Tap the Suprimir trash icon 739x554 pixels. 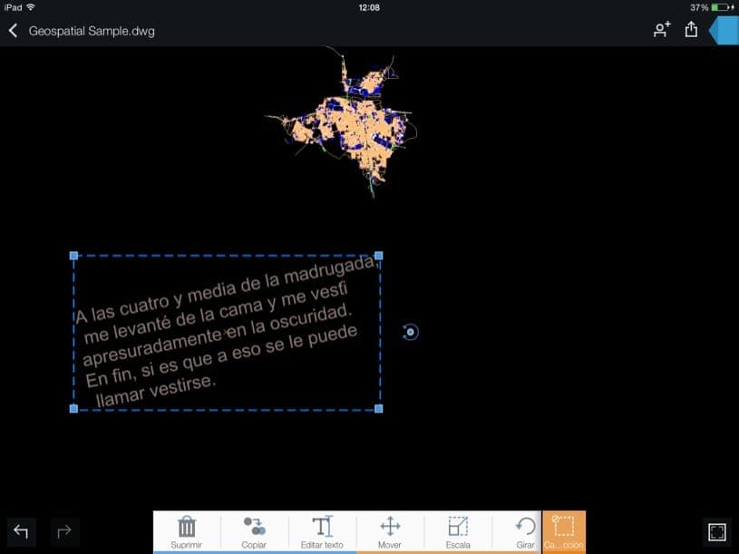pyautogui.click(x=187, y=531)
